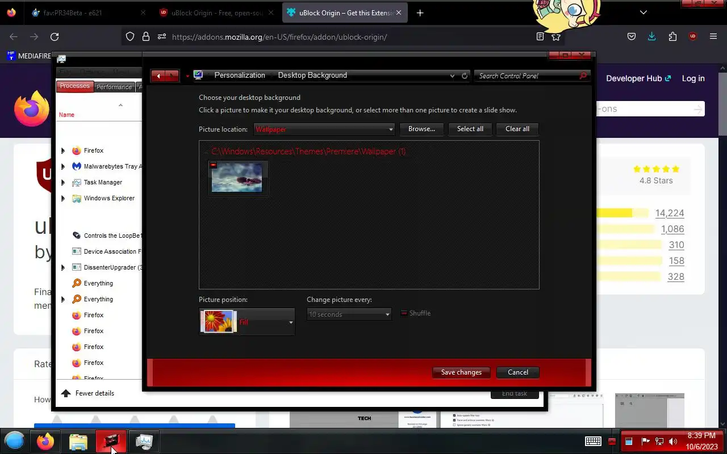Click Personalization breadcrumb
The height and width of the screenshot is (454, 727).
(240, 75)
